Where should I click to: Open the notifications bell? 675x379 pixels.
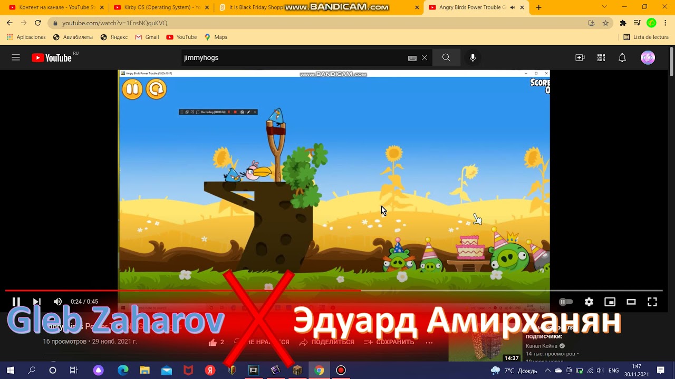(622, 58)
